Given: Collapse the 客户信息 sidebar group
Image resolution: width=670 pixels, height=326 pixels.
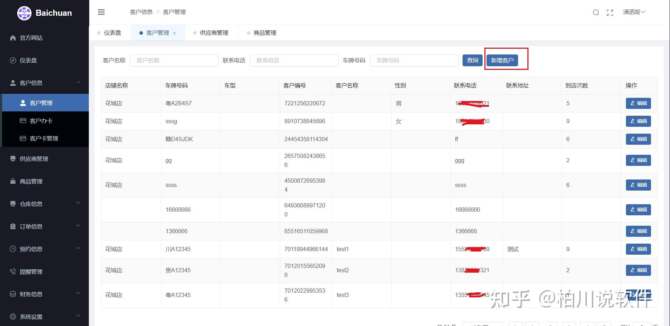Looking at the screenshot, I should click(44, 83).
